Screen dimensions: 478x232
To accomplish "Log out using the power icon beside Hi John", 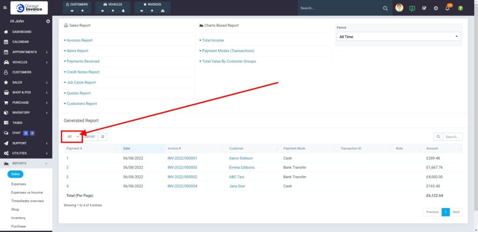I will pyautogui.click(x=48, y=21).
